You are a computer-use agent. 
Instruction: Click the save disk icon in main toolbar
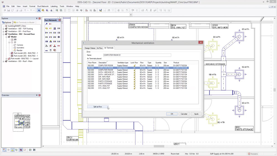pyautogui.click(x=9, y=11)
